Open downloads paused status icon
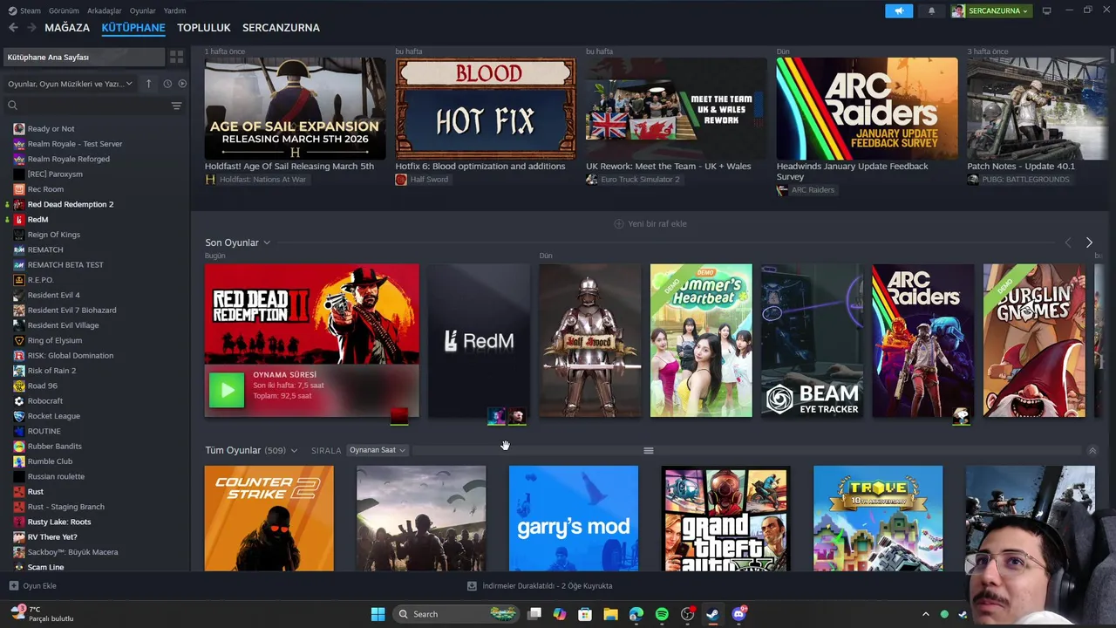Viewport: 1116px width, 628px height. click(x=472, y=586)
